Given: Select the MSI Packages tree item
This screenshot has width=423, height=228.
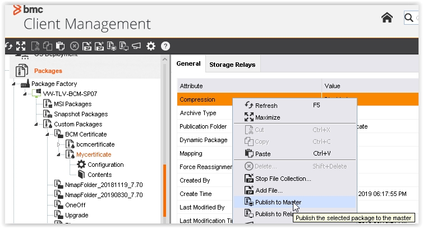Looking at the screenshot, I should (x=72, y=104).
